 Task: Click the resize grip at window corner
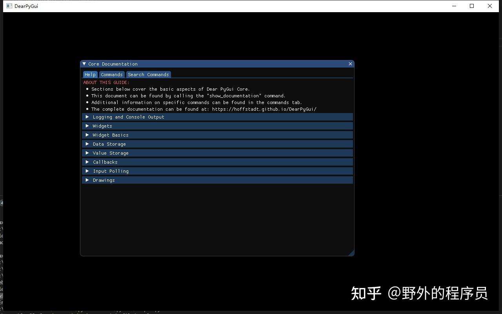click(352, 254)
